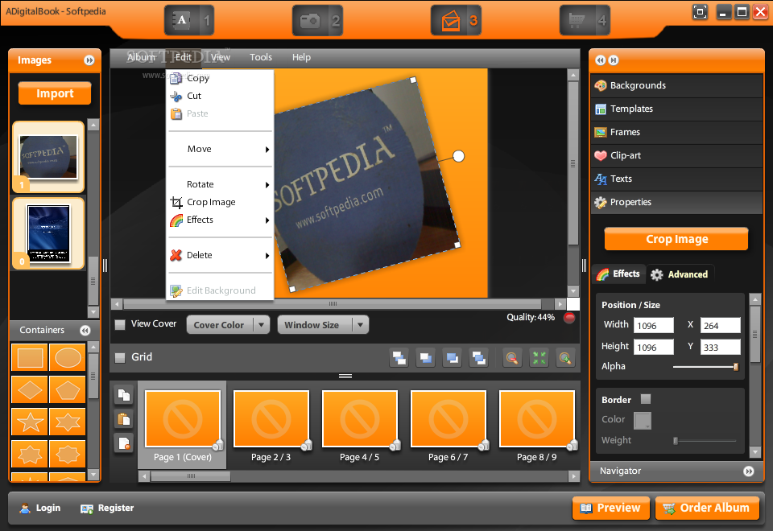Toggle the Border checkbox

click(x=646, y=399)
